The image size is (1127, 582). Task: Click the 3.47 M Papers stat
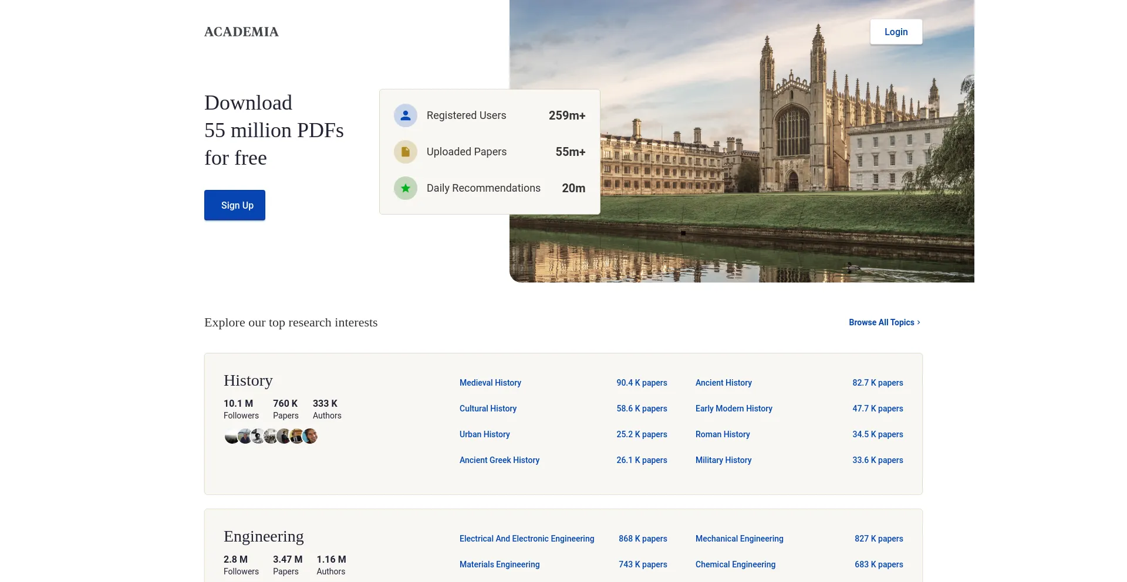pyautogui.click(x=288, y=565)
